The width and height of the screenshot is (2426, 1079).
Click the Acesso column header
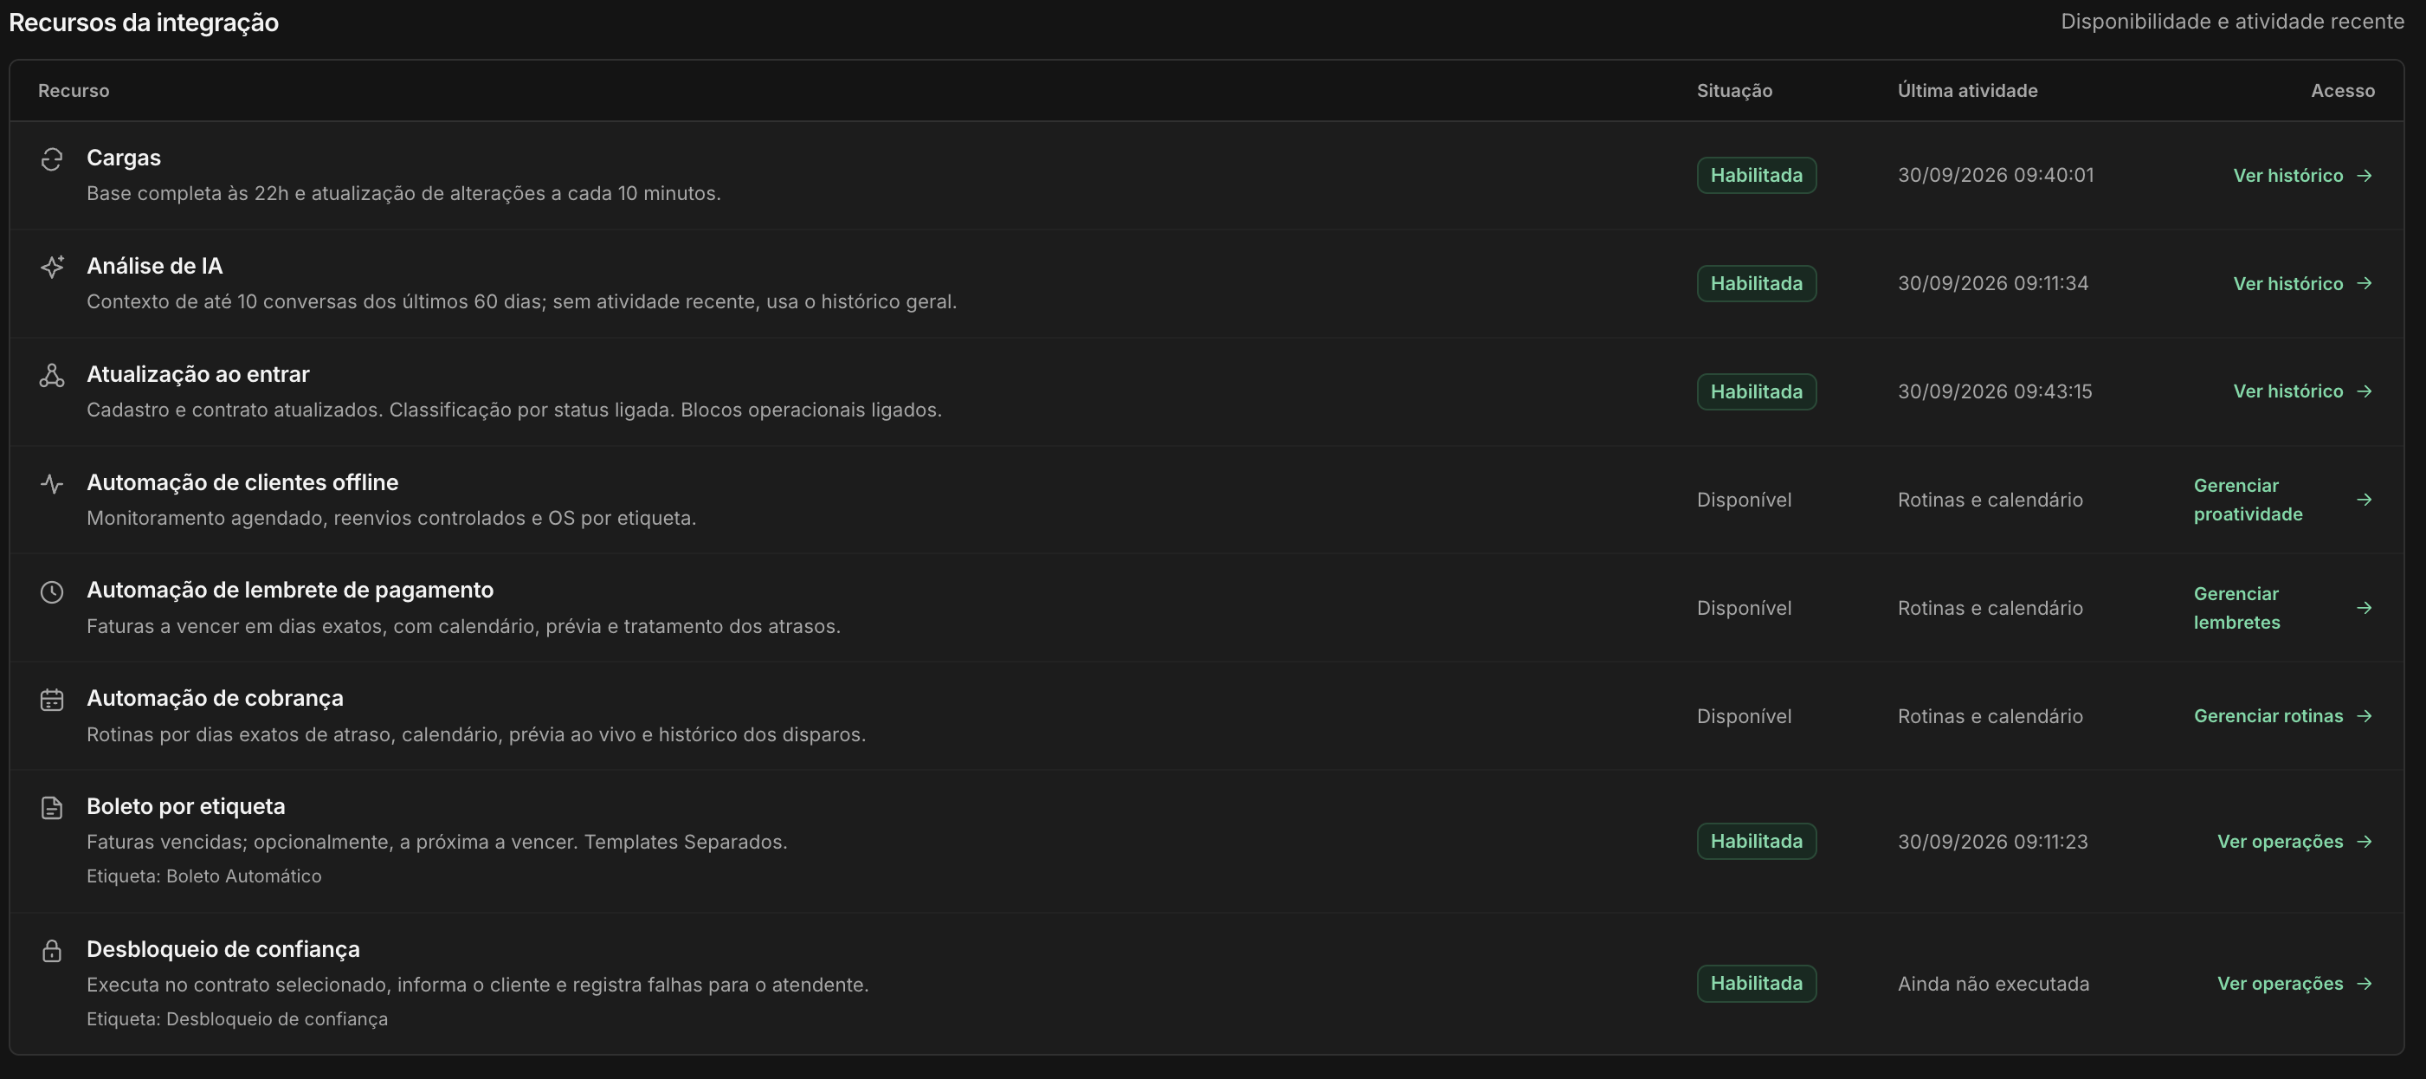pos(2342,91)
